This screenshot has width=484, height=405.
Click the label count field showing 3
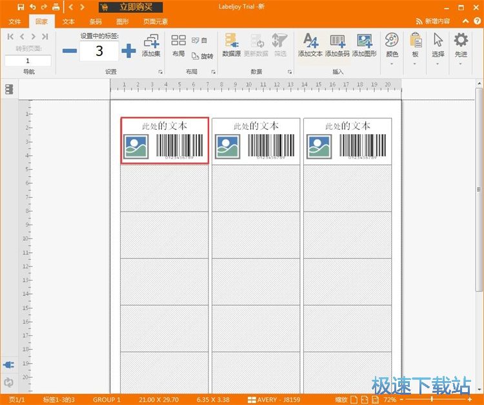coord(99,51)
